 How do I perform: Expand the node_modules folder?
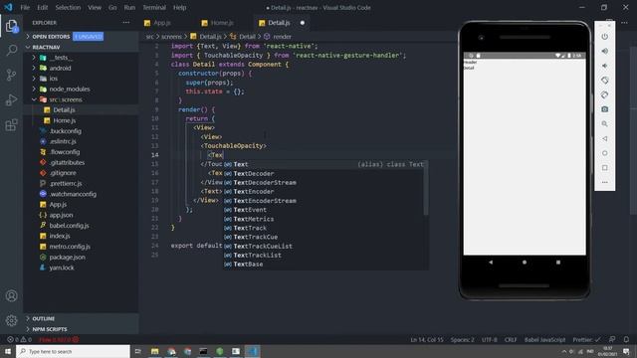81,89
